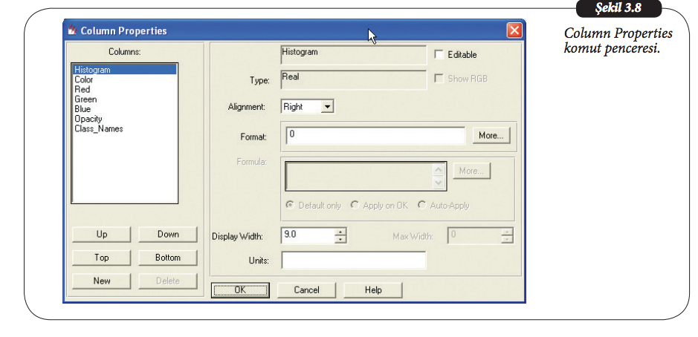Select Color in the Columns list

click(x=84, y=79)
